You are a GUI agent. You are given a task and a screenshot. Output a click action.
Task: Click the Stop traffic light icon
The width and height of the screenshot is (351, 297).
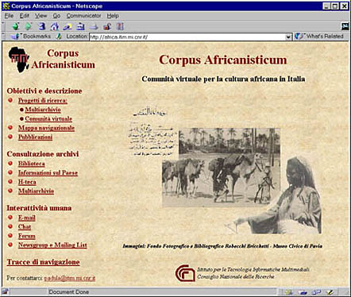point(120,26)
